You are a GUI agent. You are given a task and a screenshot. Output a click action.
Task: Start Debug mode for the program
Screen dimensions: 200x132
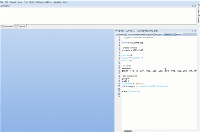click(x=123, y=35)
